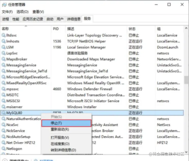Click the 'NetSvcs' group cell

(163, 125)
